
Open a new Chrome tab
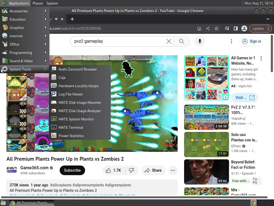tap(72, 19)
